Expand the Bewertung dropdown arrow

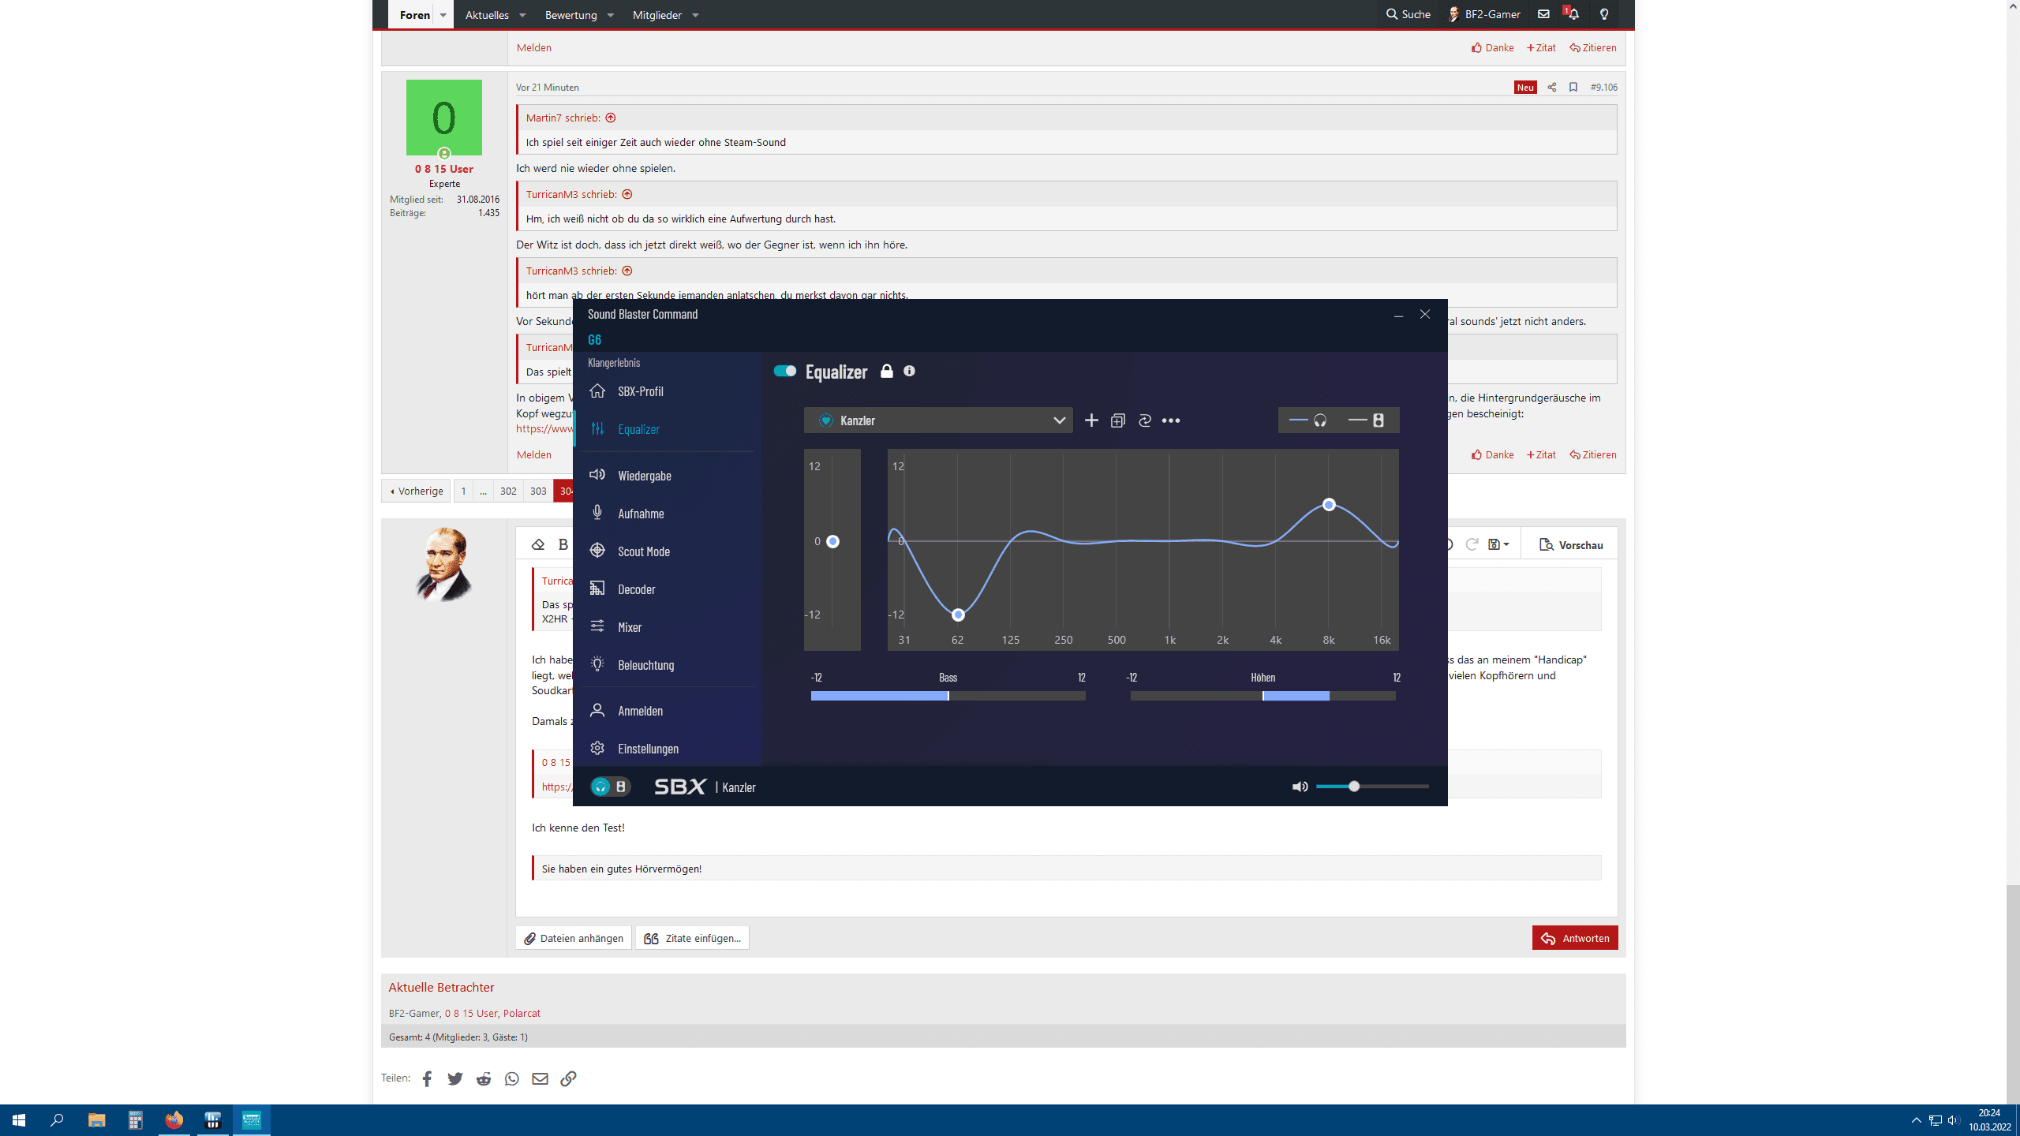click(x=610, y=15)
